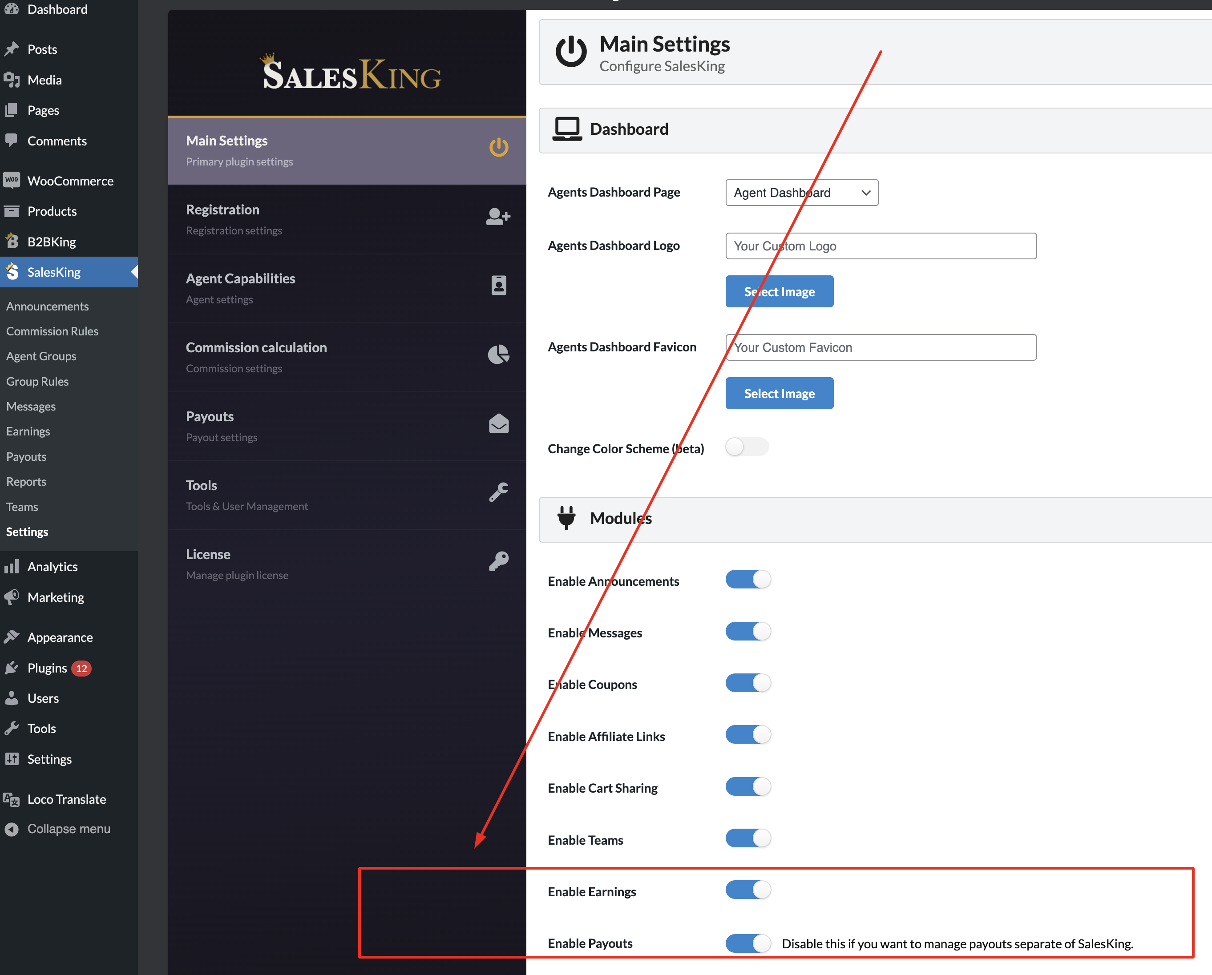Viewport: 1212px width, 975px height.
Task: Toggle the Enable Earnings switch
Action: 748,890
